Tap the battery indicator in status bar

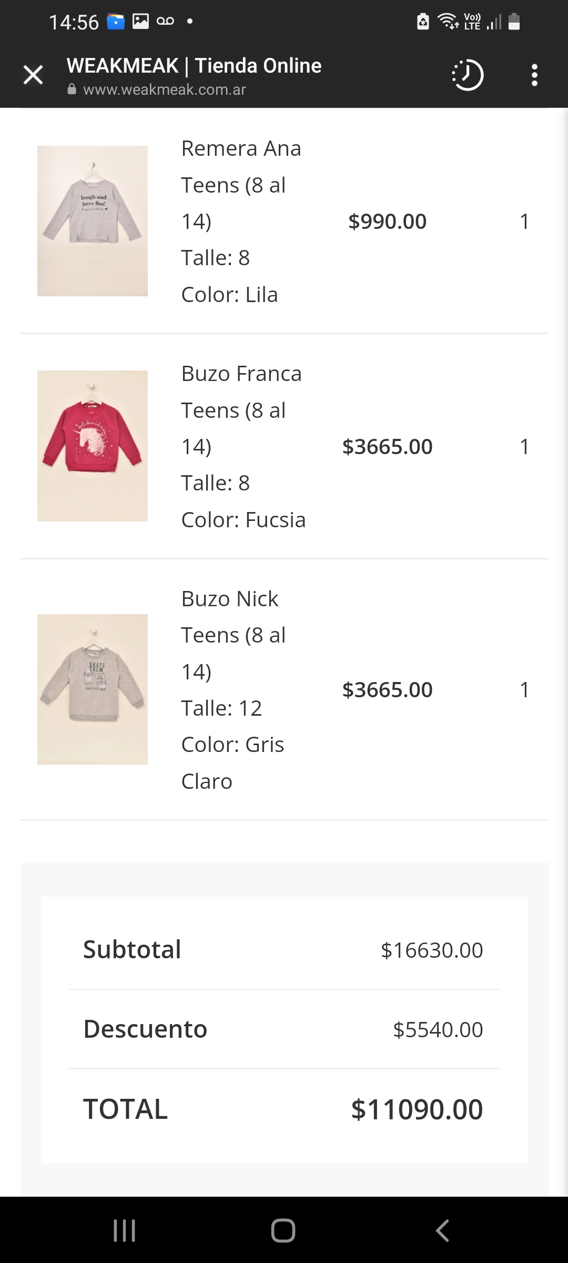coord(514,22)
